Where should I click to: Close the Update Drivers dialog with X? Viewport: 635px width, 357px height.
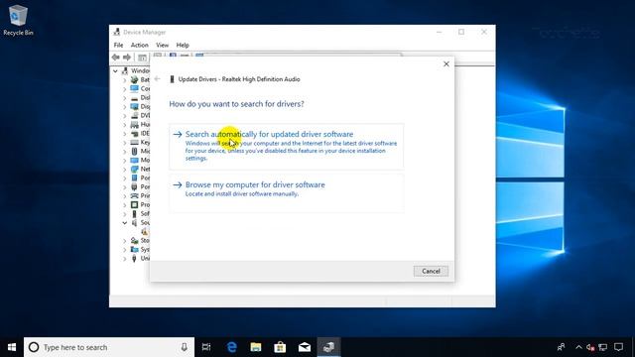pyautogui.click(x=446, y=63)
